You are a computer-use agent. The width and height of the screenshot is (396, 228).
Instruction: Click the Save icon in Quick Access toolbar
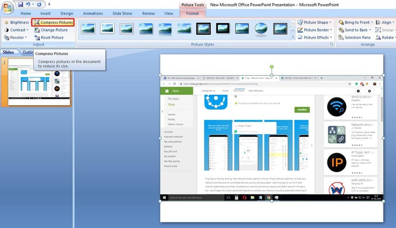[x=21, y=4]
